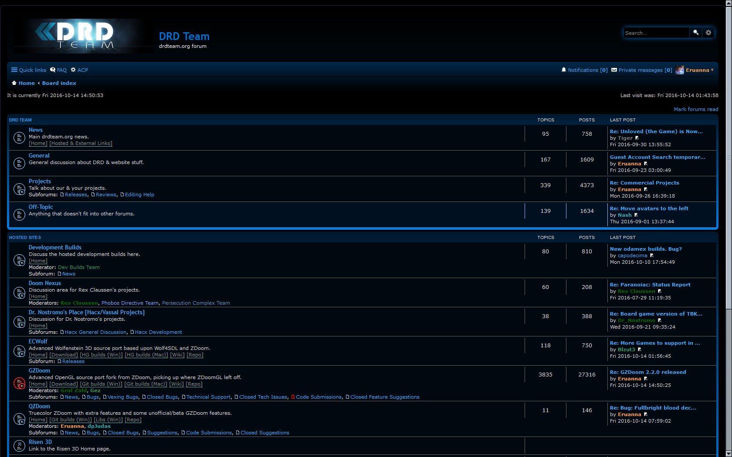Open QZDoom Libs (Win) link
Image resolution: width=732 pixels, height=457 pixels.
[108, 420]
